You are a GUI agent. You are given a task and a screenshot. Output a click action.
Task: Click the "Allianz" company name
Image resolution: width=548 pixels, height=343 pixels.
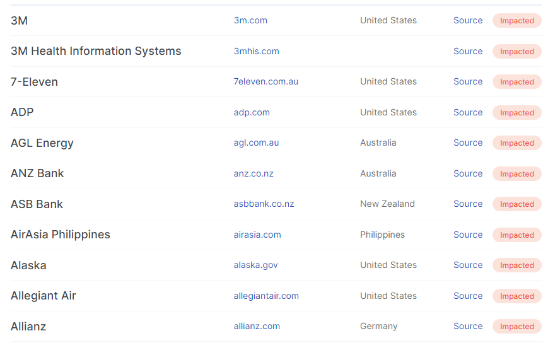pyautogui.click(x=28, y=326)
